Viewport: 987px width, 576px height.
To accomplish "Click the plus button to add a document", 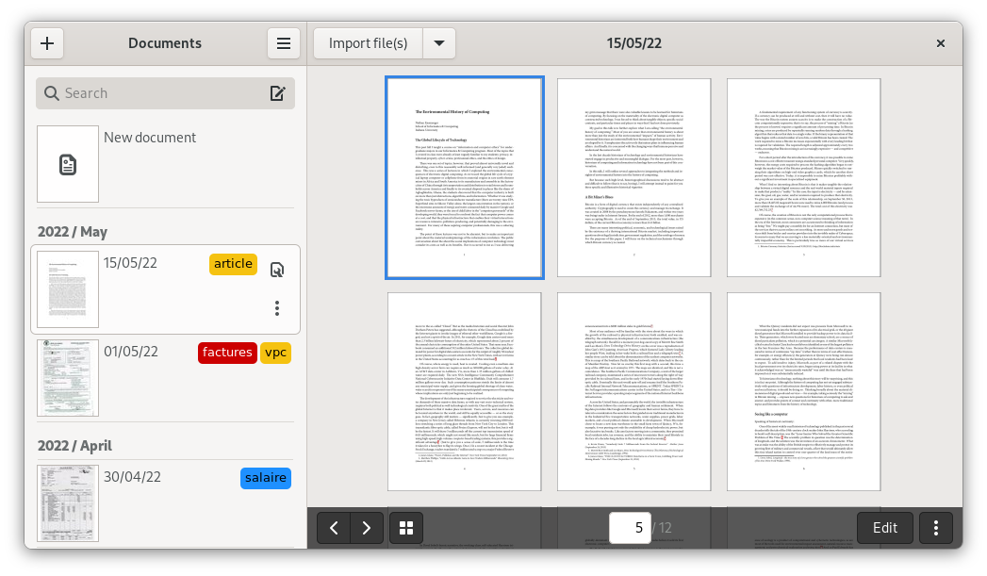I will click(47, 43).
